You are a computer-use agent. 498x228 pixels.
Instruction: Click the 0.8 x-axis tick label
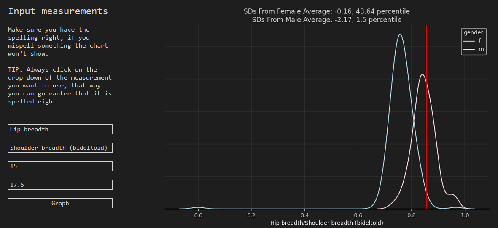tap(412, 216)
